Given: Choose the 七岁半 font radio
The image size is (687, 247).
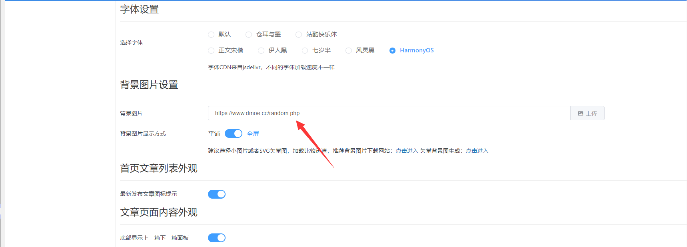Looking at the screenshot, I should tap(305, 50).
